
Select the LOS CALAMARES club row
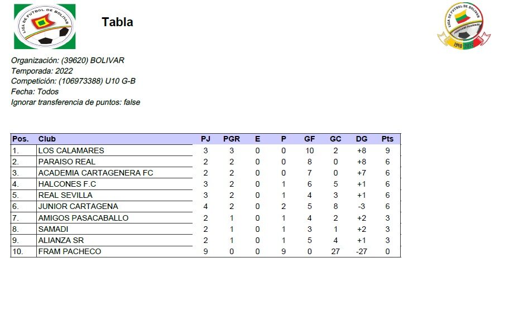[x=71, y=150]
